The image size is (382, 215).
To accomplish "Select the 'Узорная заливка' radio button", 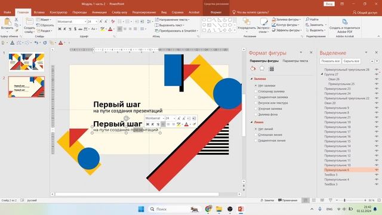I will click(256, 109).
